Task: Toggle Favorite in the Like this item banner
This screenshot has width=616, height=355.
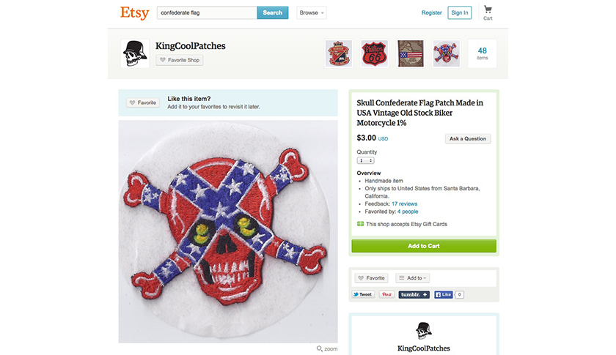Action: pyautogui.click(x=143, y=102)
